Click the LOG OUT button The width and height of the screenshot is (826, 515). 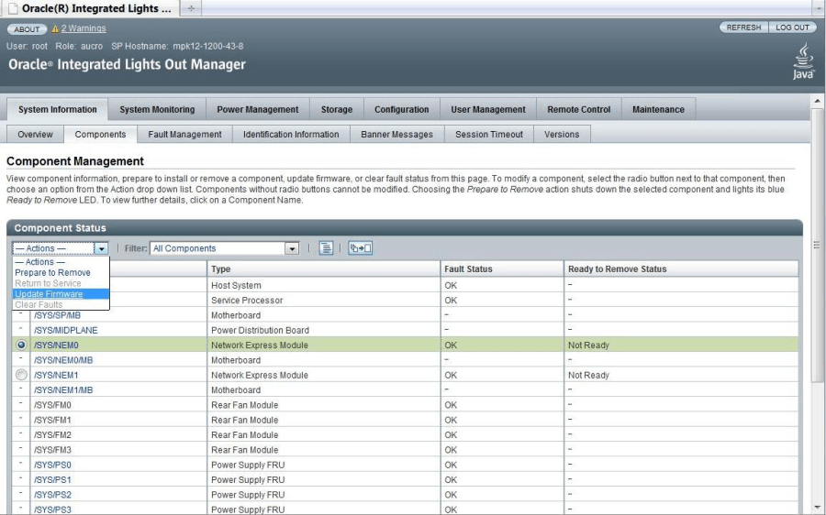click(x=792, y=27)
